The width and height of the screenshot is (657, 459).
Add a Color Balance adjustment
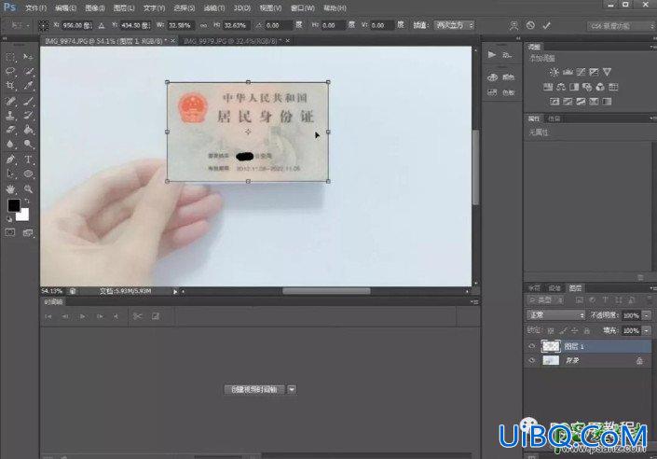(561, 87)
